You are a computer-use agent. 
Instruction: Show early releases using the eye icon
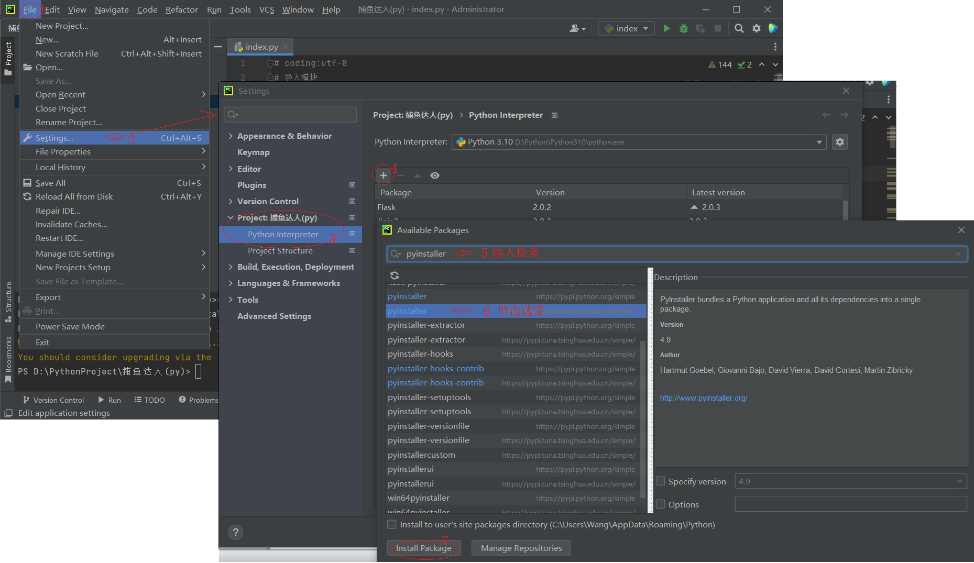pyautogui.click(x=435, y=175)
